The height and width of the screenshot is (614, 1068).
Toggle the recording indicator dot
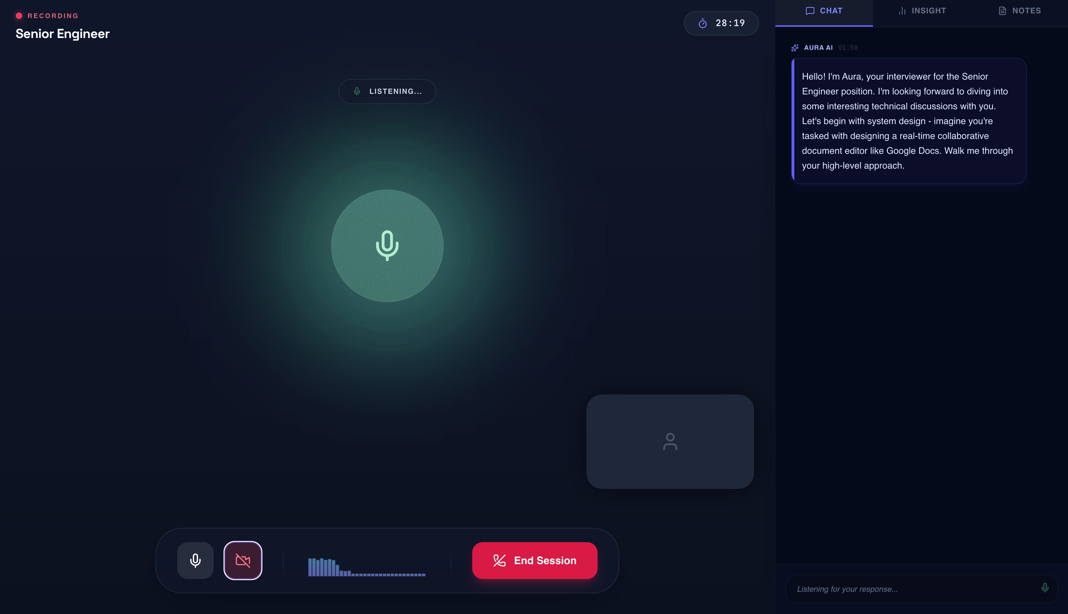point(18,15)
